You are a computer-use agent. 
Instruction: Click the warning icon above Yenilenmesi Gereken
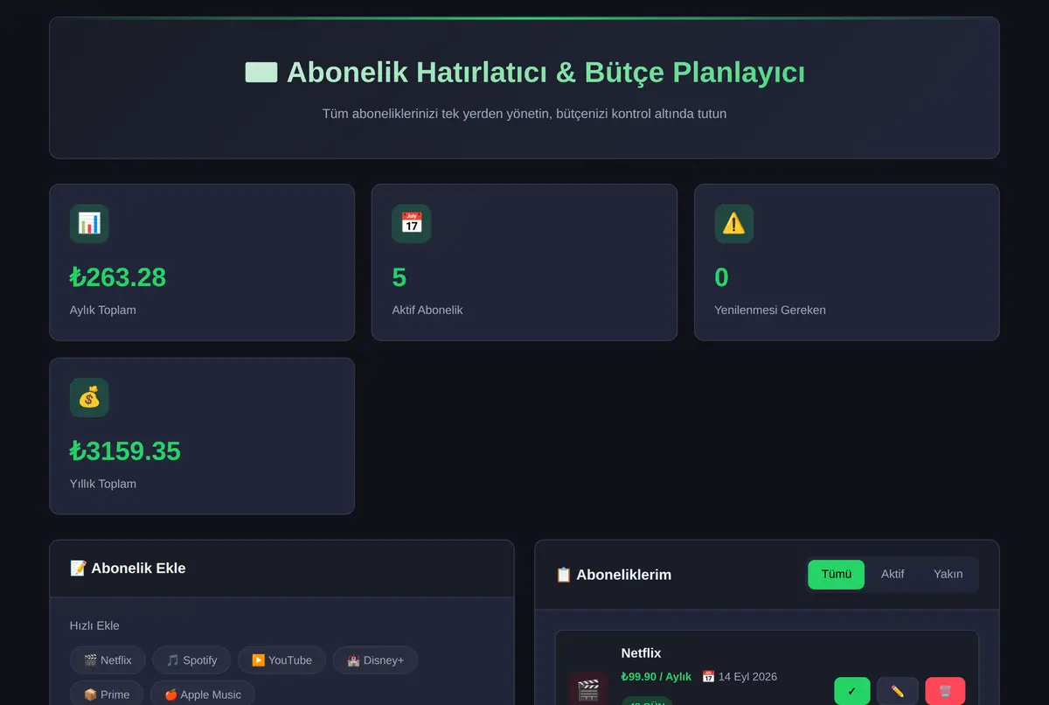[x=734, y=224]
